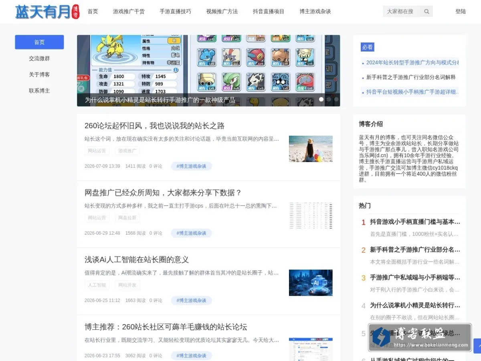Viewport: 481px width, 361px height.
Task: Open the data table article thumbnail
Action: click(x=311, y=216)
